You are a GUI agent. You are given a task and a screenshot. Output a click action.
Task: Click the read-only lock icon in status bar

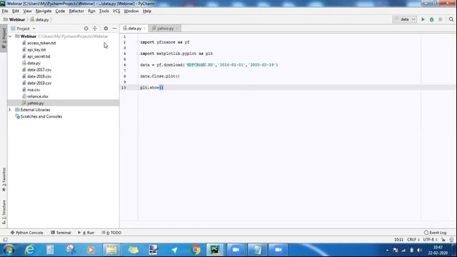click(443, 240)
